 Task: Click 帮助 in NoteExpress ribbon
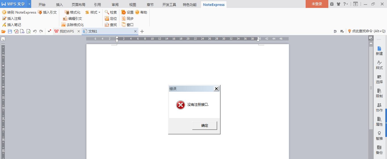(141, 12)
